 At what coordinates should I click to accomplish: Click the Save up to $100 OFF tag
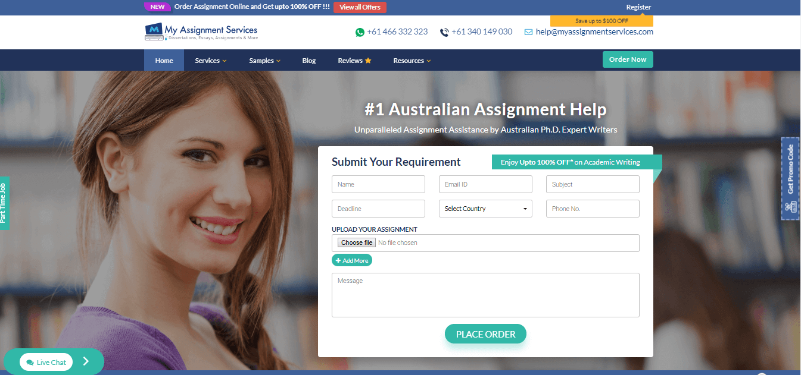tap(601, 21)
